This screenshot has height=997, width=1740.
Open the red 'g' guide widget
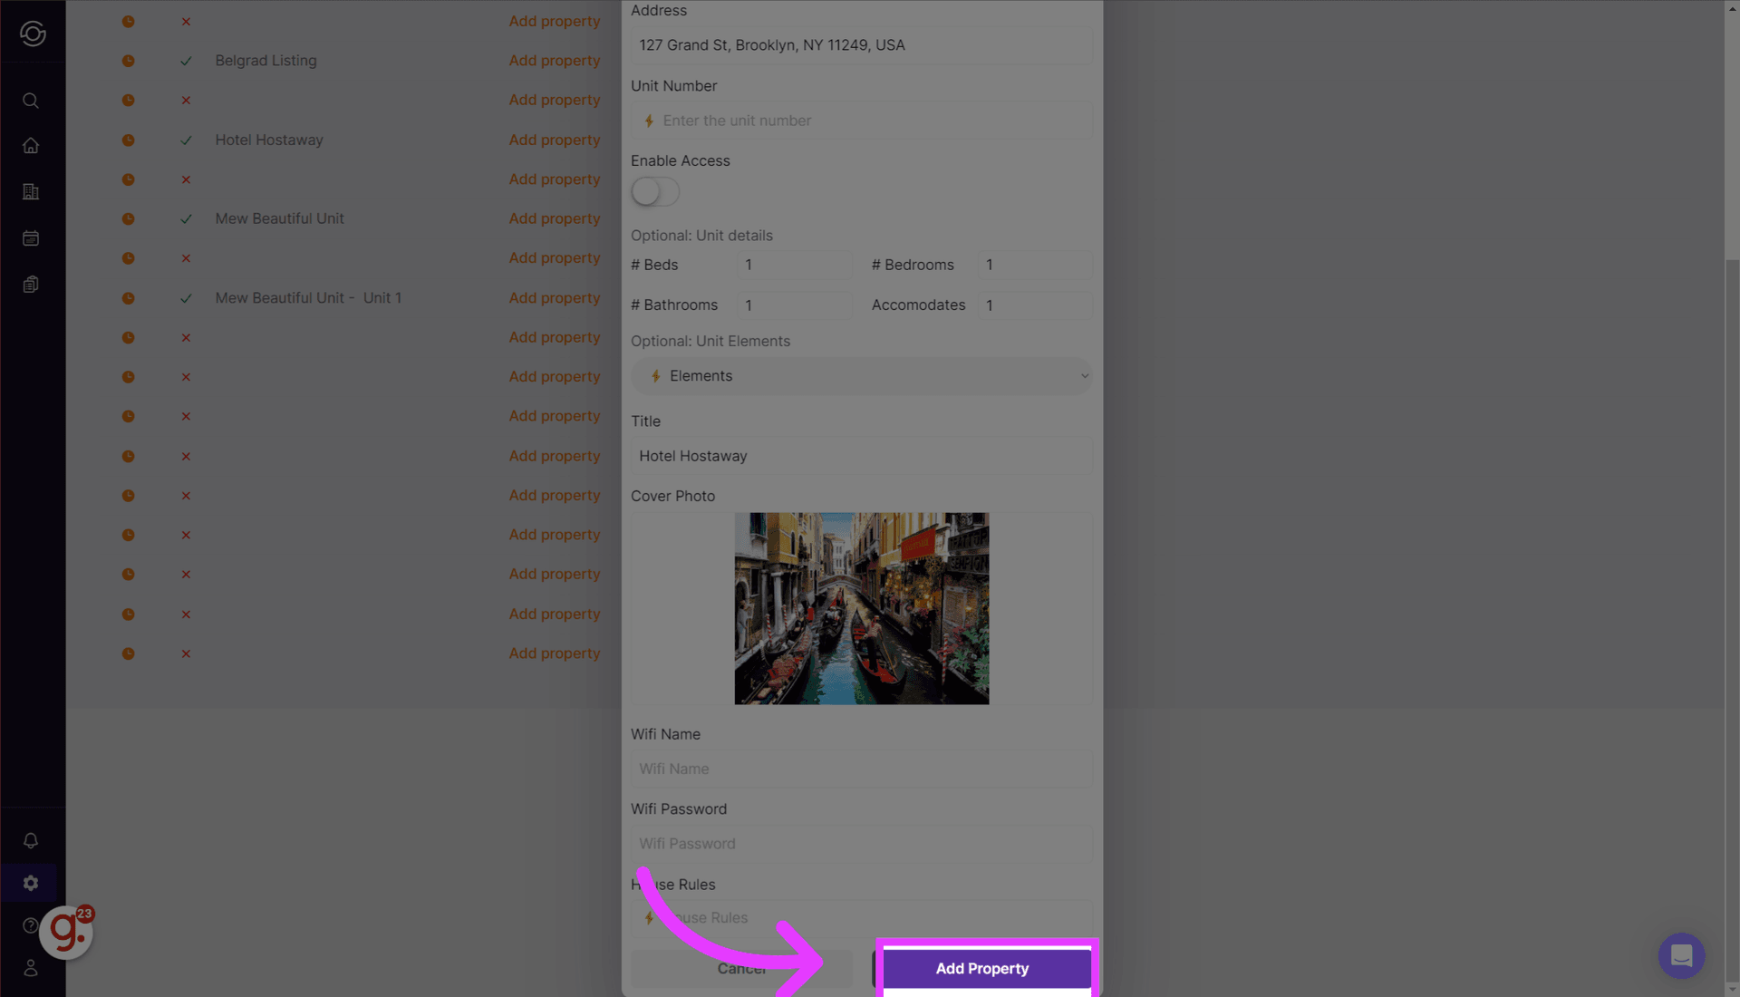(x=65, y=932)
